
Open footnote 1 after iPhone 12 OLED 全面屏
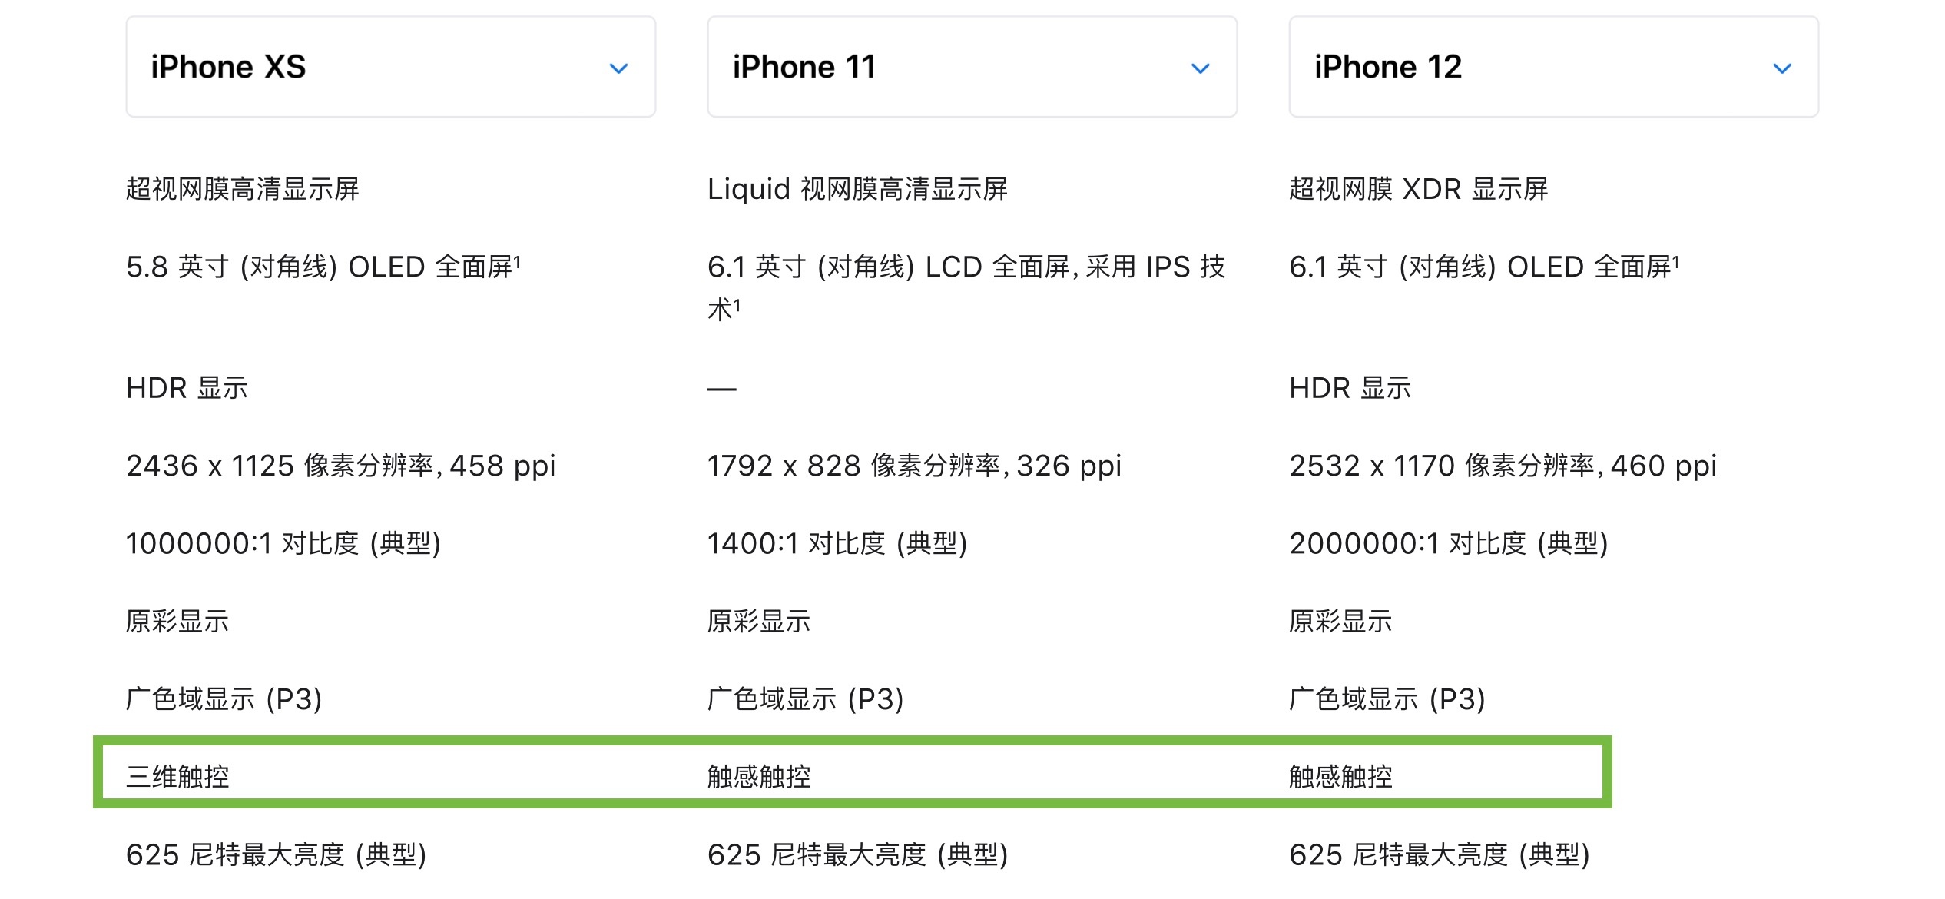[1676, 263]
